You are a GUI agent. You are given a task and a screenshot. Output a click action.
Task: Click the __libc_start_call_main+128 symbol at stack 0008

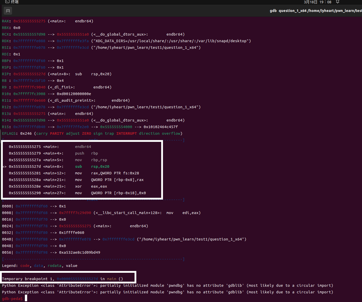[127, 213]
